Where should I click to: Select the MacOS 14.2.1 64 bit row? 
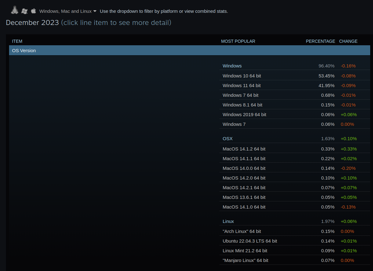[295, 187]
